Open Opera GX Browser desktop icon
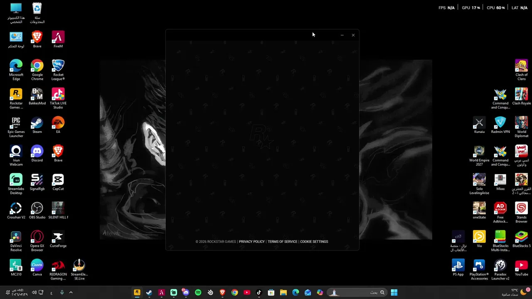Viewport: 532px width, 299px height. pyautogui.click(x=37, y=241)
